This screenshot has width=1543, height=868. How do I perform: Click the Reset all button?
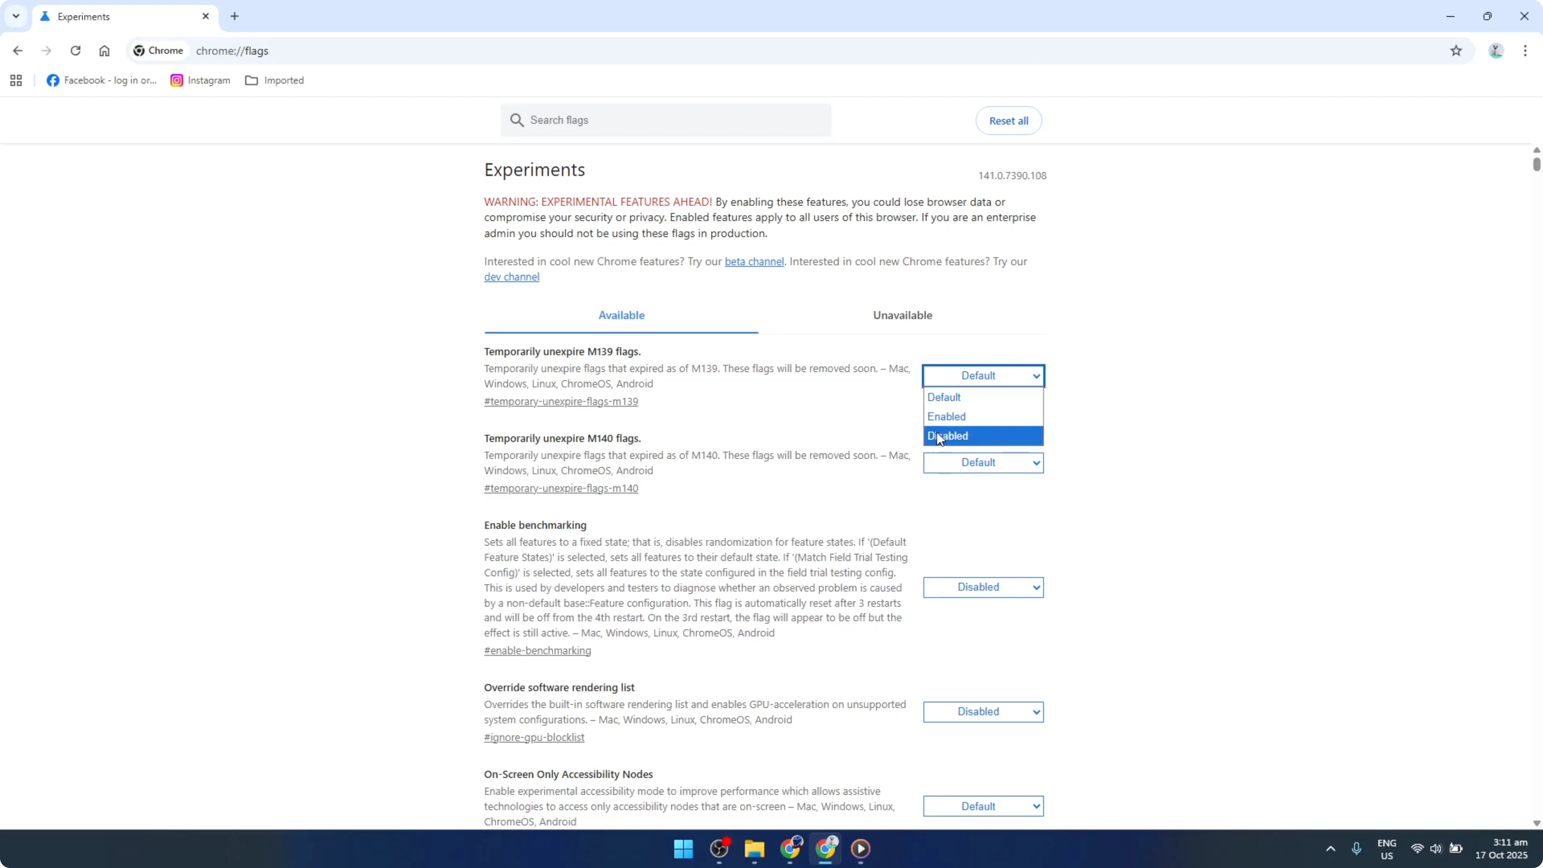[1008, 120]
